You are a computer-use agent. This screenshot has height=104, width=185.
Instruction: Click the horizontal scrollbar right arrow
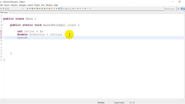click(182, 100)
